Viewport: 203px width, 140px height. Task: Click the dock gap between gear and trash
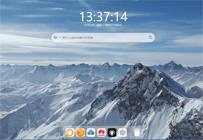(x=130, y=132)
